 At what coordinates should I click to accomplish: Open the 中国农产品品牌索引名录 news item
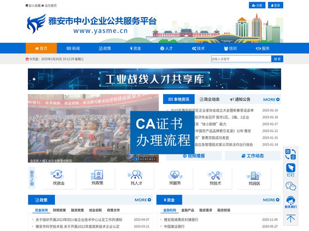click(x=223, y=131)
